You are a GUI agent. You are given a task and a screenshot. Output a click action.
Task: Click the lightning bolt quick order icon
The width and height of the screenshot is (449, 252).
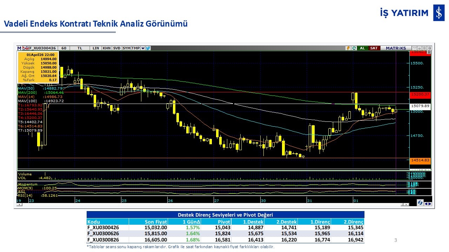(348, 48)
